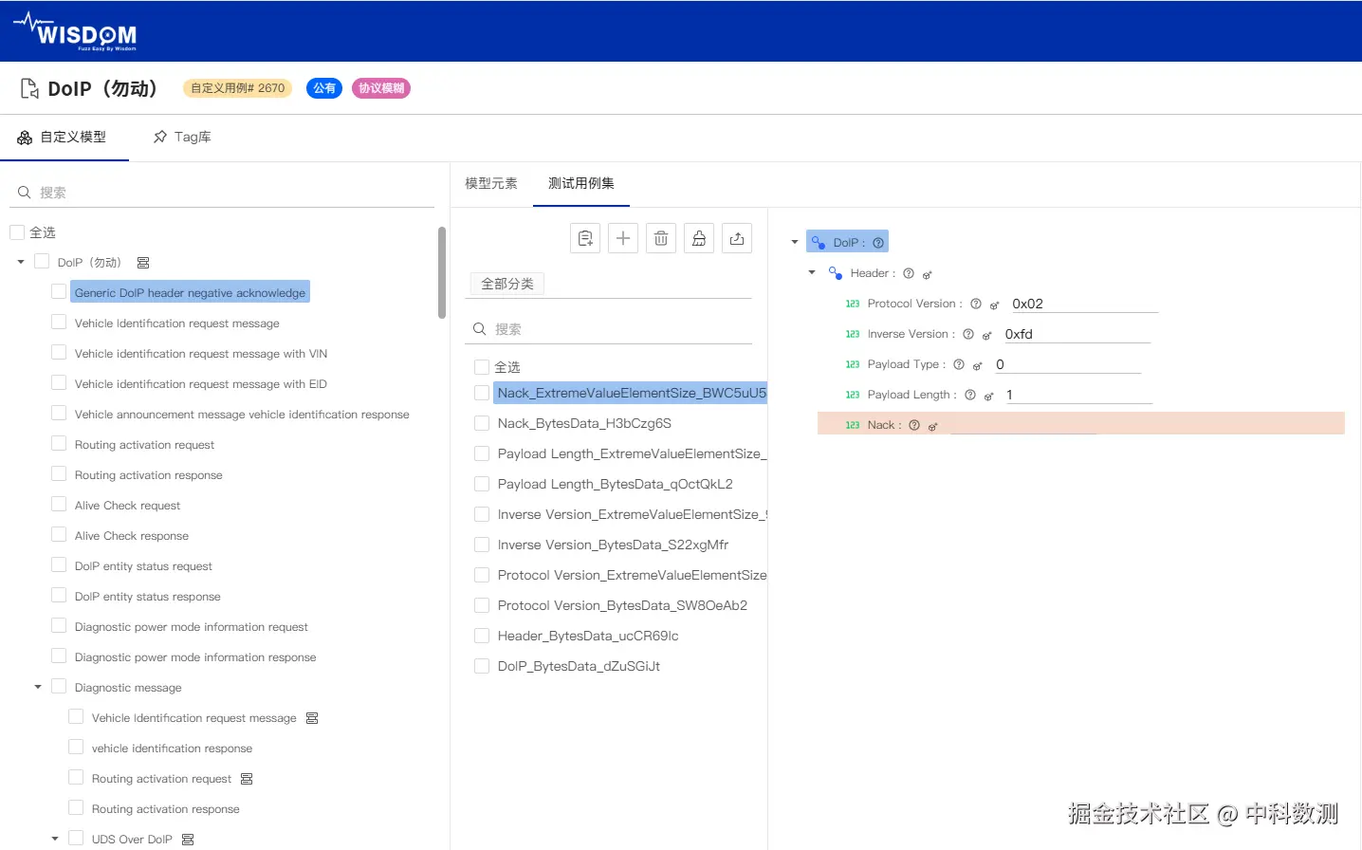The width and height of the screenshot is (1362, 850).
Task: Click the help icon for Payload Type
Action: pos(959,364)
